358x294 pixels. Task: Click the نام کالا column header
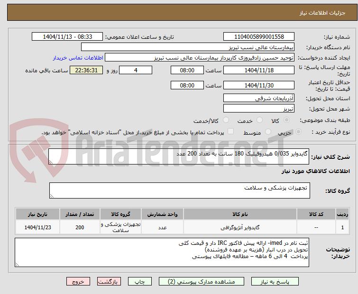(x=240, y=214)
